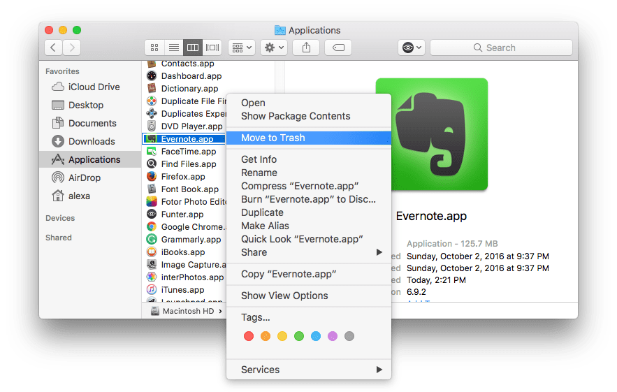Switch to column view
Screen dimensions: 617x392
(193, 48)
